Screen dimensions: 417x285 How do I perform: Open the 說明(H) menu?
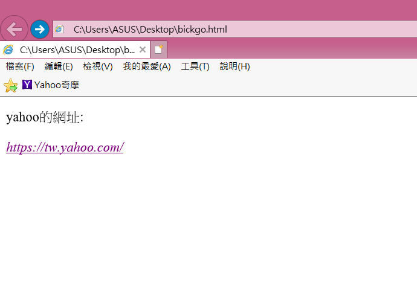point(235,66)
